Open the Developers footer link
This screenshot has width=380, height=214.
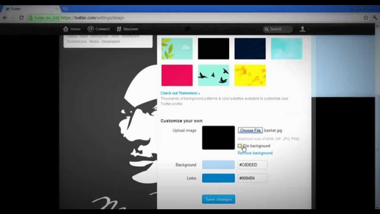pyautogui.click(x=111, y=42)
